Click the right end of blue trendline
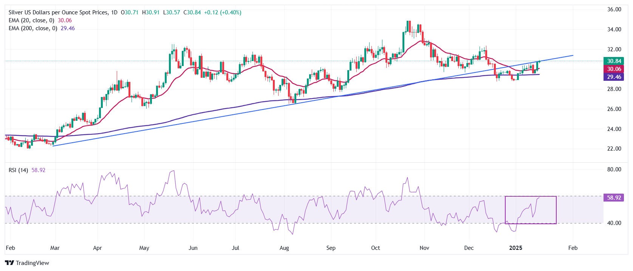This screenshot has width=633, height=271. [x=573, y=55]
